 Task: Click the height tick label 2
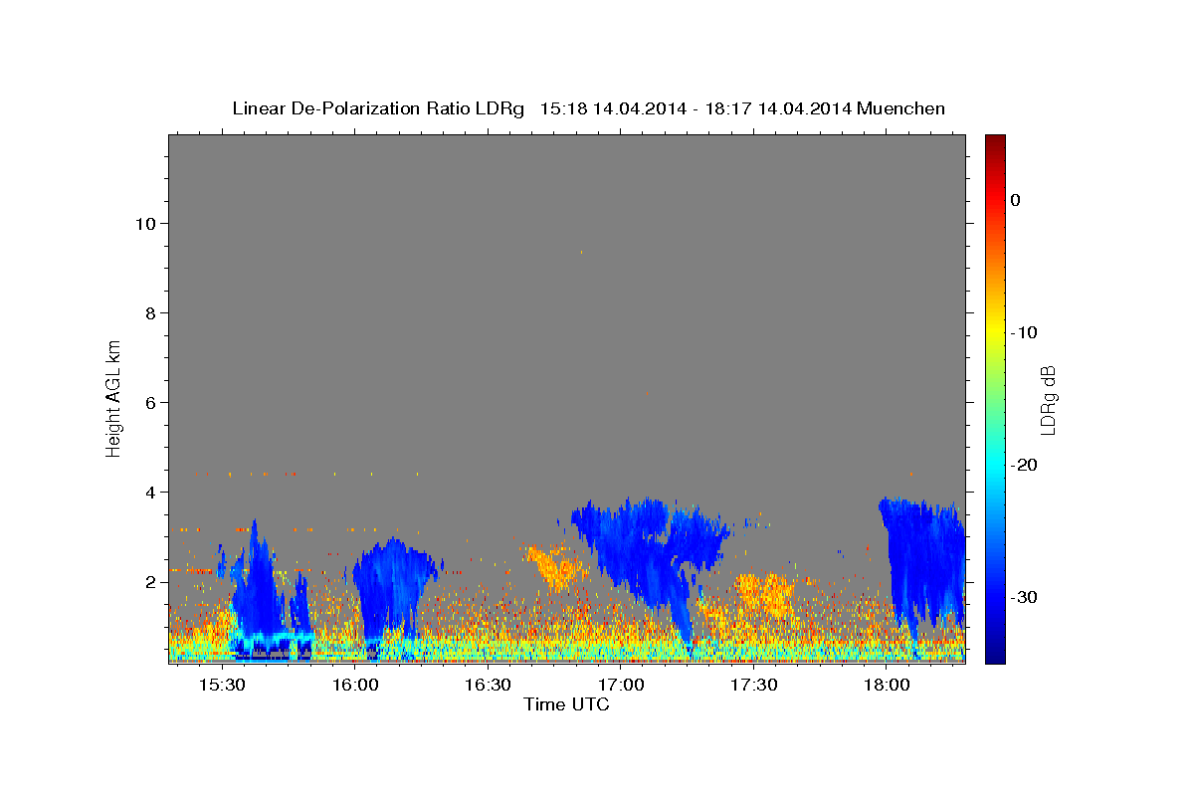(x=151, y=581)
